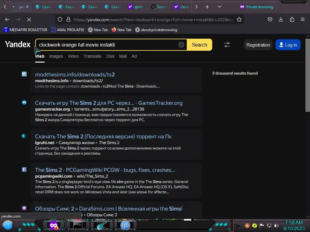This screenshot has width=310, height=232.
Task: Open the Pocket save icon
Action: 270,19
